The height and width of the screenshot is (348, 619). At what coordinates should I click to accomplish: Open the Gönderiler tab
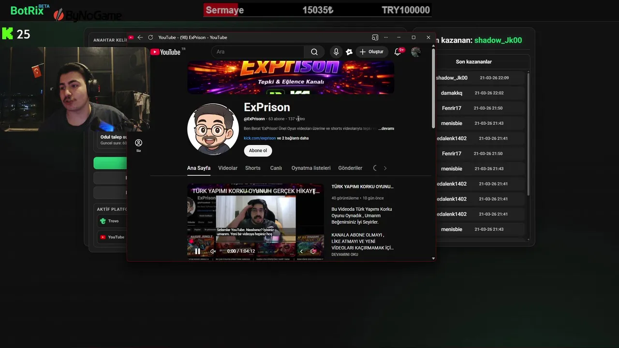(350, 168)
